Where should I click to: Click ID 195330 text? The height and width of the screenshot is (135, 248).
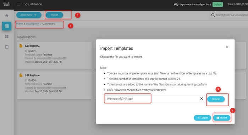coord(30,80)
